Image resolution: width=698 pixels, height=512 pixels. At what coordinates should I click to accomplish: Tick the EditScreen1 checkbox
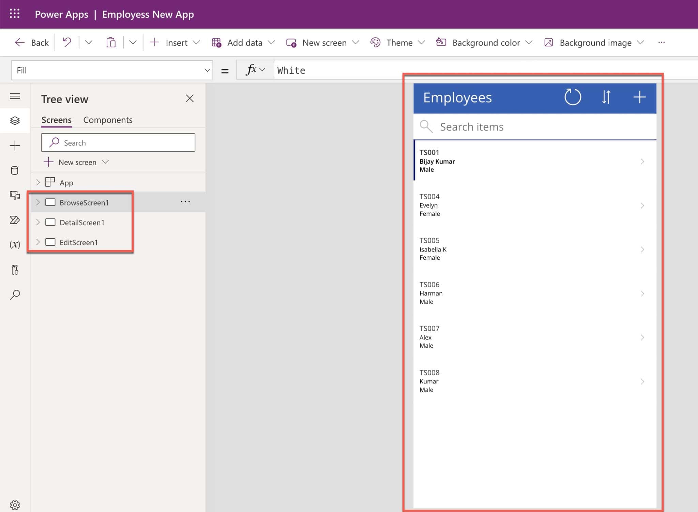(50, 242)
